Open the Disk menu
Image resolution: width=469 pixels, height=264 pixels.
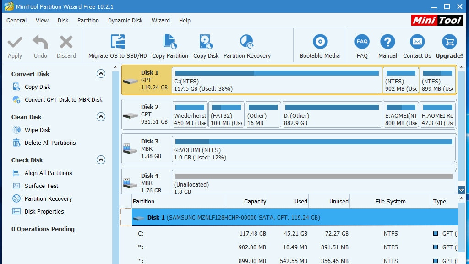pyautogui.click(x=63, y=20)
